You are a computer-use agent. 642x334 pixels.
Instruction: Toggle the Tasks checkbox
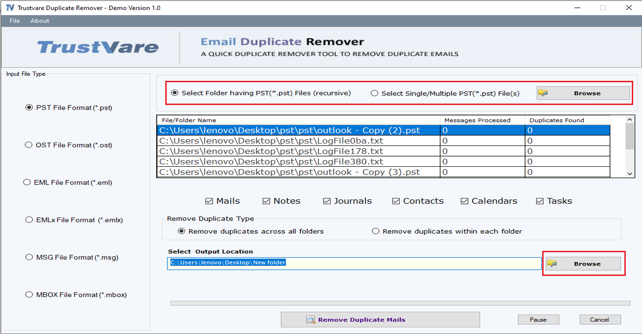[x=554, y=201]
